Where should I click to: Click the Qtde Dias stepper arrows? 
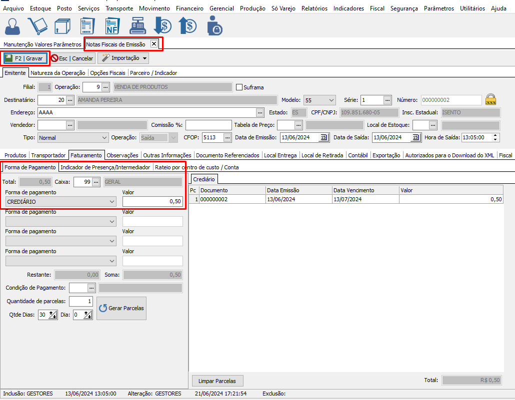pos(53,315)
